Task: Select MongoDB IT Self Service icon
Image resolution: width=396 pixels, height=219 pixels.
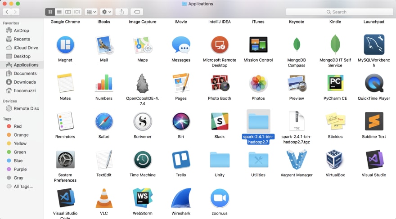Action: [x=335, y=45]
